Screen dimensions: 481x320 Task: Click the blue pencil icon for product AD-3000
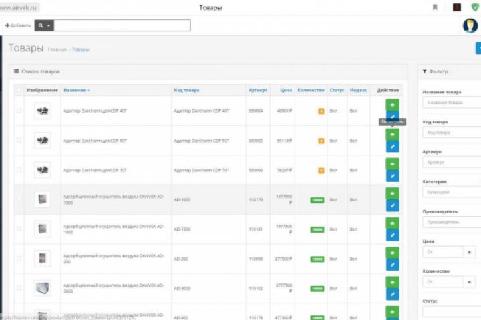coord(392,294)
